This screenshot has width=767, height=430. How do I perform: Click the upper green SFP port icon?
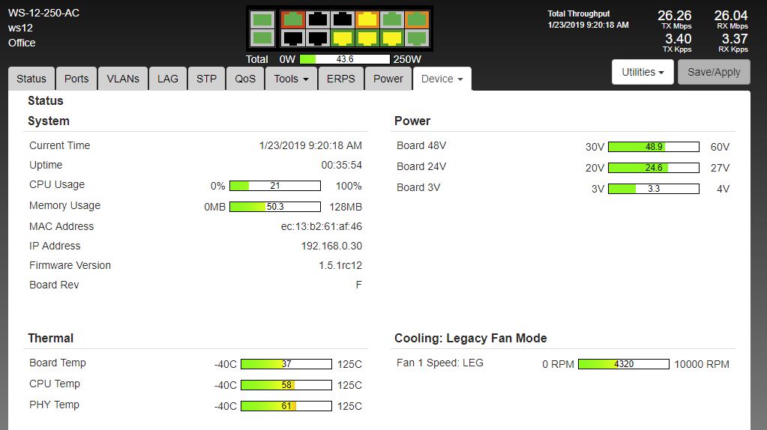pyautogui.click(x=262, y=19)
